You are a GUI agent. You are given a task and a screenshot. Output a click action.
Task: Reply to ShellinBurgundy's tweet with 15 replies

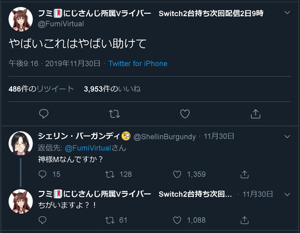point(42,174)
